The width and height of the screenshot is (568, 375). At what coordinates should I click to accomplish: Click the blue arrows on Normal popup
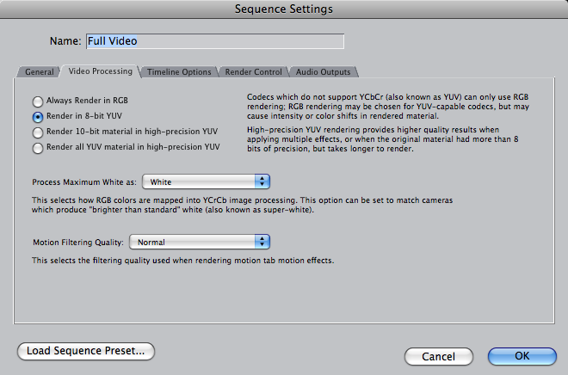pos(262,242)
